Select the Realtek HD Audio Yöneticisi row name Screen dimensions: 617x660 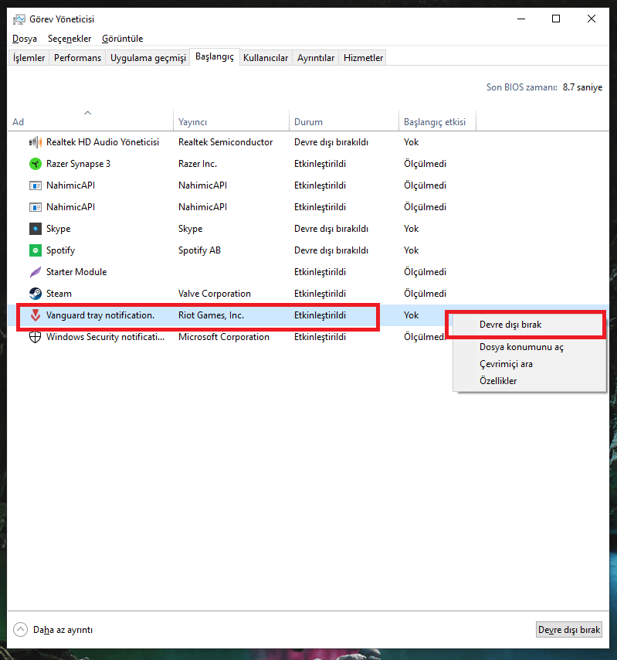pyautogui.click(x=102, y=142)
